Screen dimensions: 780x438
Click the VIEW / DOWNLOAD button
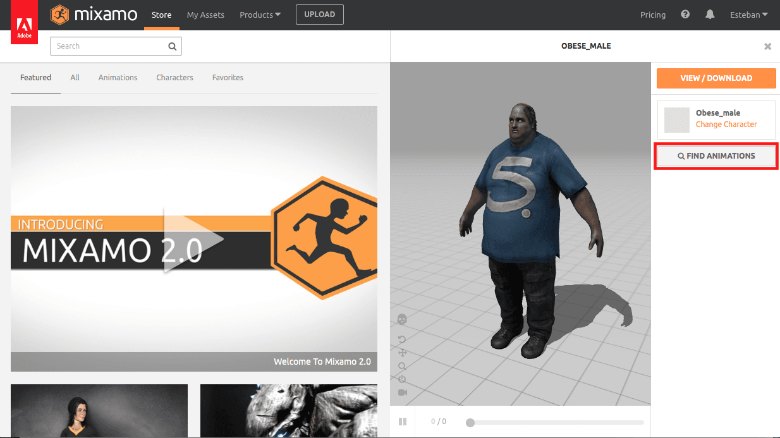click(x=716, y=78)
